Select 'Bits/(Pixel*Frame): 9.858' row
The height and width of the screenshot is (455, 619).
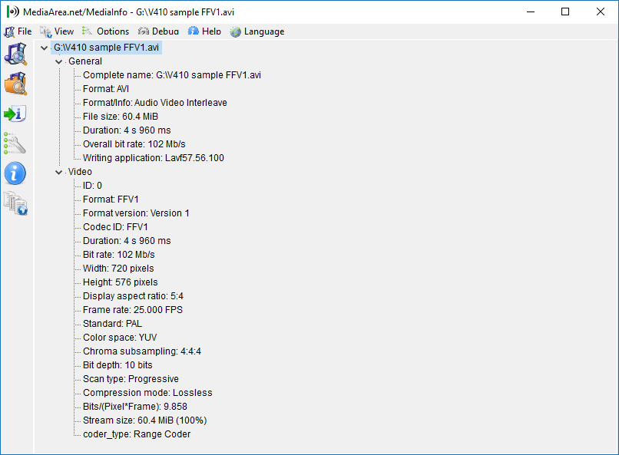coord(135,406)
